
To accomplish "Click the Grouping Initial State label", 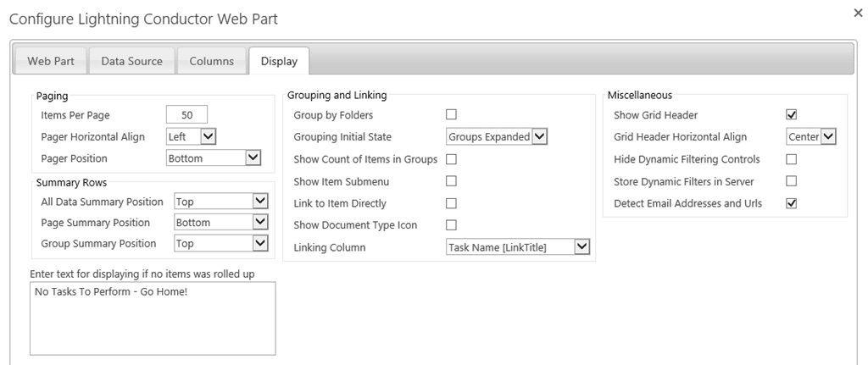I will coord(343,136).
